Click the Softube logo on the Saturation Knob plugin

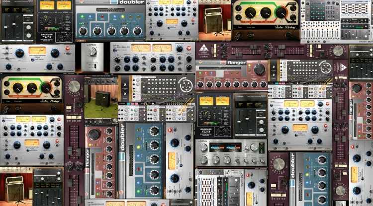[x=91, y=44]
